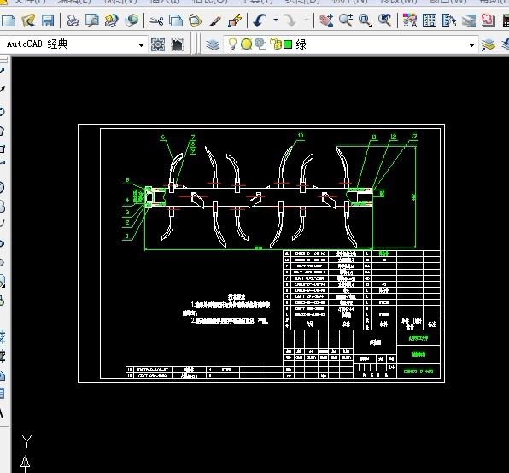The image size is (509, 473).
Task: Open Sheet Set Manager icon
Action: 469,20
